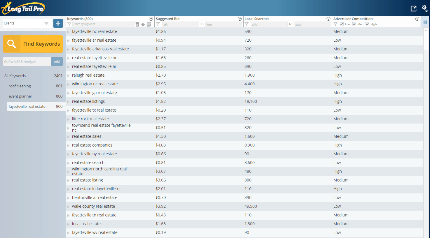Open the export icon in header
This screenshot has height=238, width=430.
[414, 8]
